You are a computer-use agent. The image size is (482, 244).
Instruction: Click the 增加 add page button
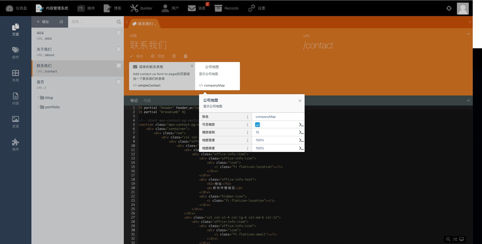[x=43, y=22]
